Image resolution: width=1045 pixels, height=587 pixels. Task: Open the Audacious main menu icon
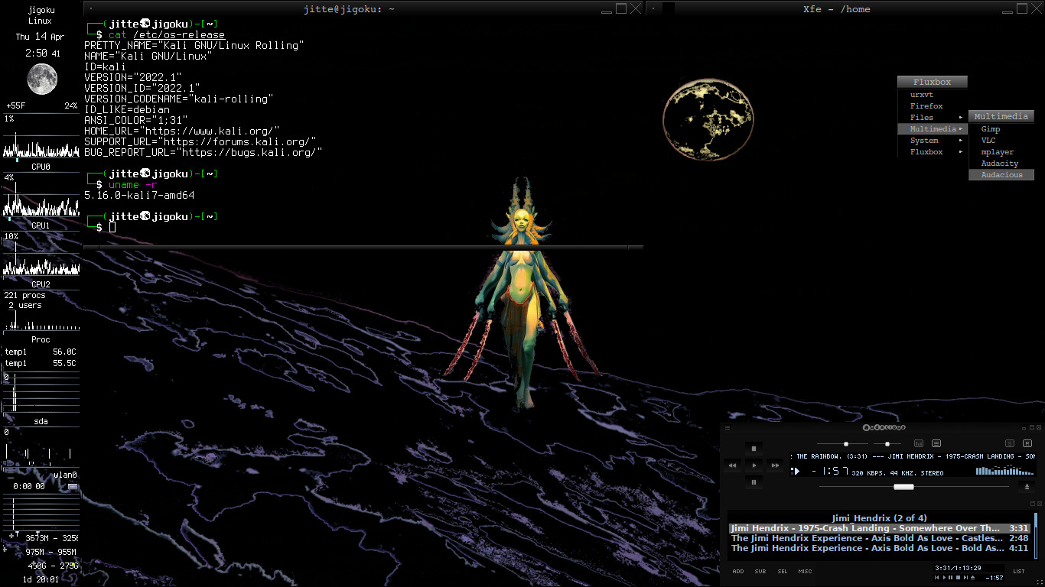pos(728,428)
